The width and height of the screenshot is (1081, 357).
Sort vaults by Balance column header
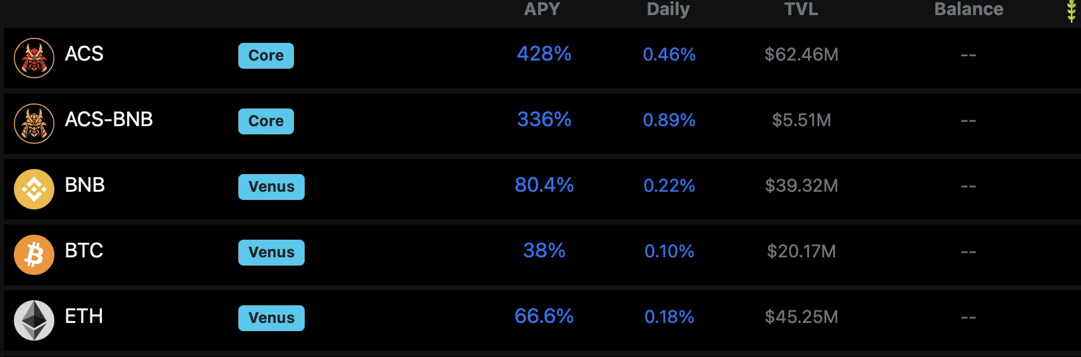[x=968, y=9]
